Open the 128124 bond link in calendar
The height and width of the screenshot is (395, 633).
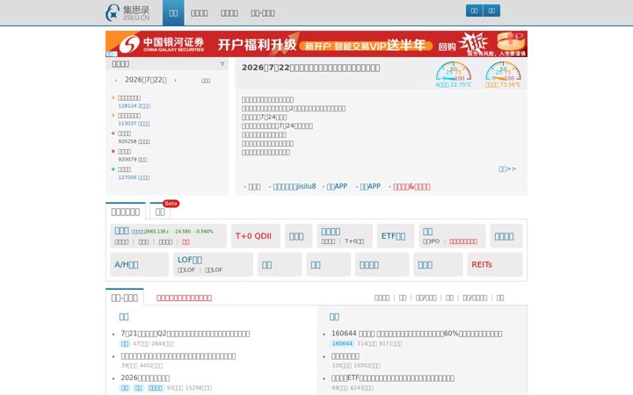click(x=134, y=106)
